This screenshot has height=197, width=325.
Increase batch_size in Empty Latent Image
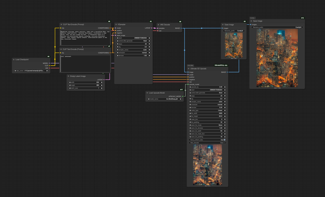coord(102,88)
